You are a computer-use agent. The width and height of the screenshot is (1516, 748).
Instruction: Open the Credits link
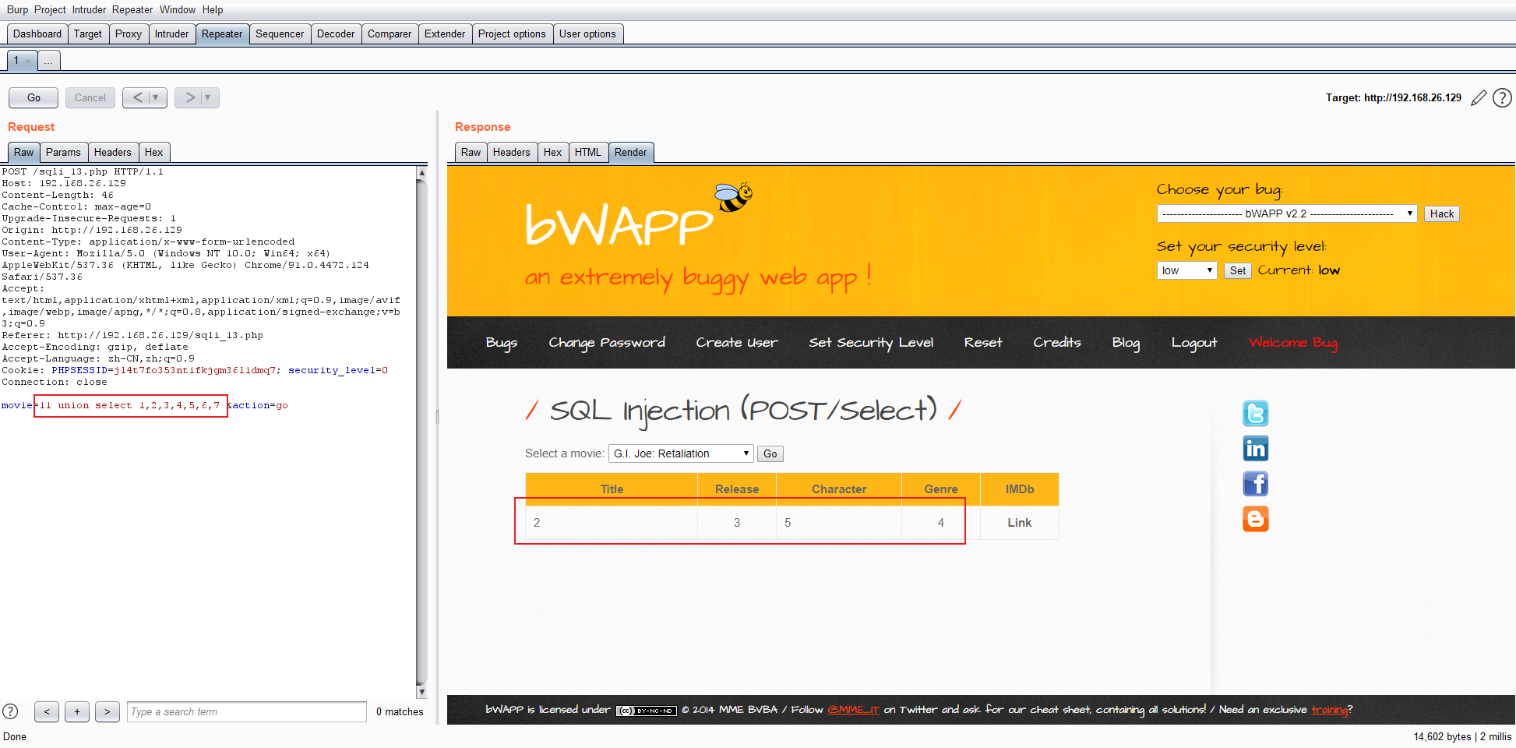(x=1057, y=343)
